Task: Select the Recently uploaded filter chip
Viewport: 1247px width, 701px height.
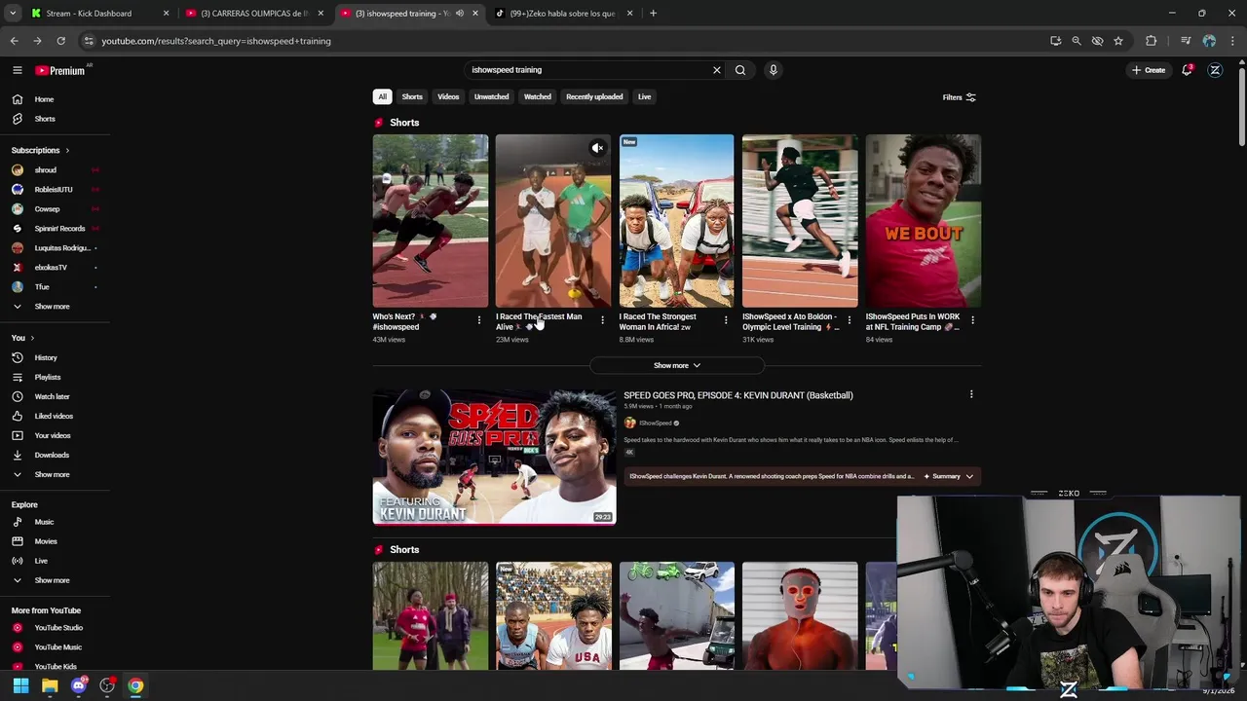Action: pos(594,96)
